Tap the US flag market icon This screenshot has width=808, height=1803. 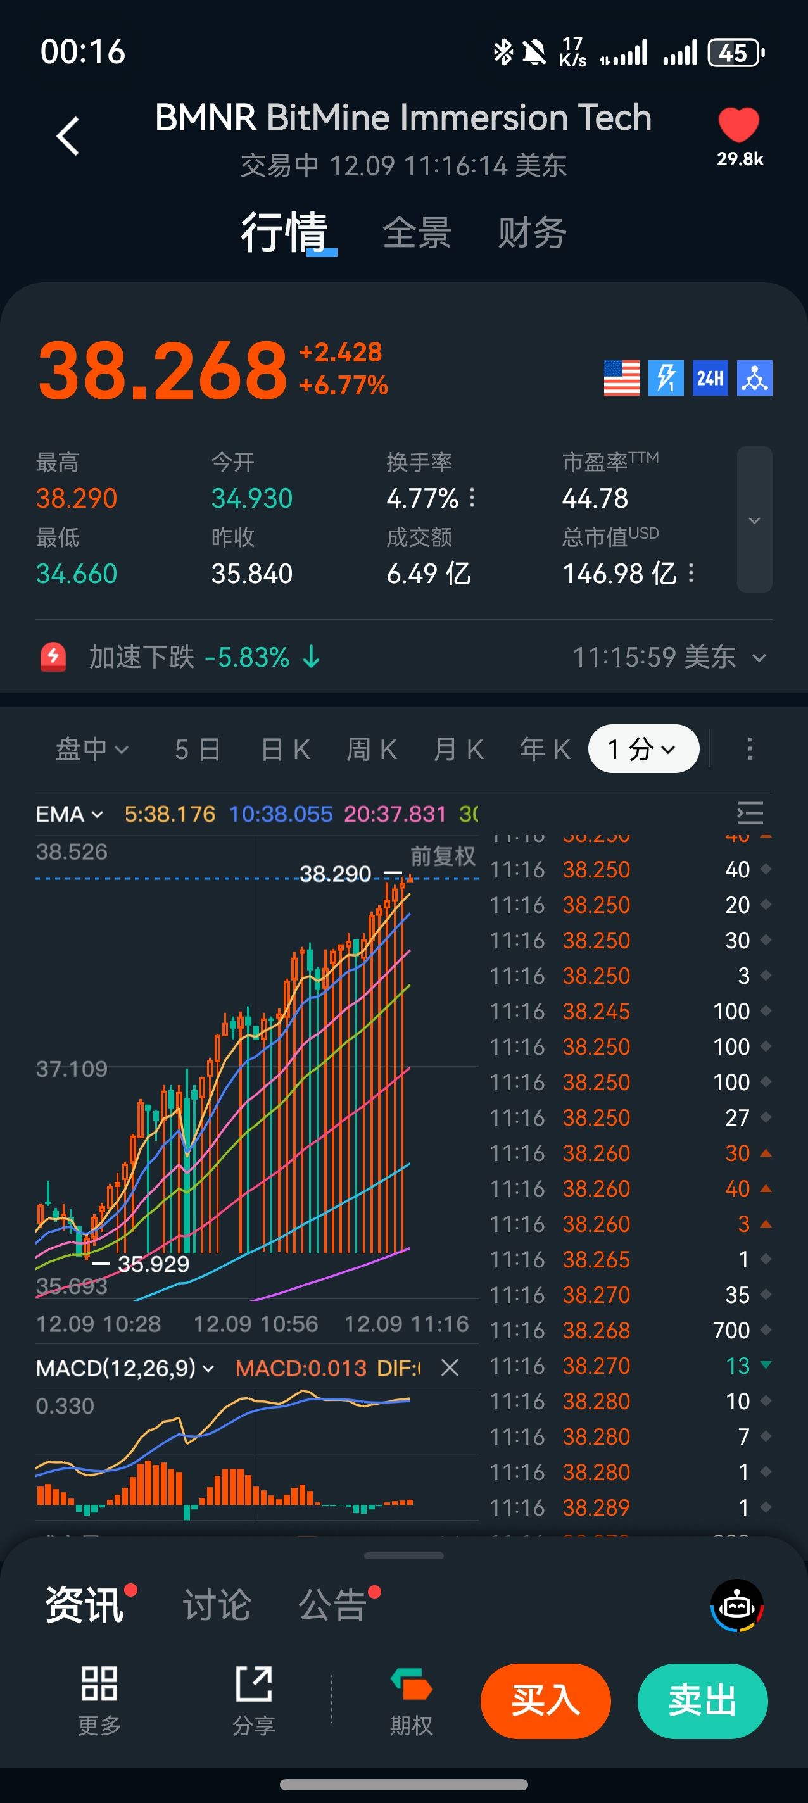621,378
